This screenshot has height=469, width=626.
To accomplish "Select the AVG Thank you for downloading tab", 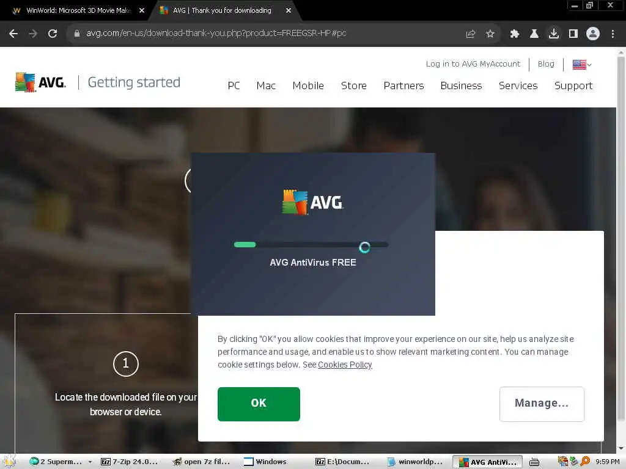I will [x=222, y=10].
